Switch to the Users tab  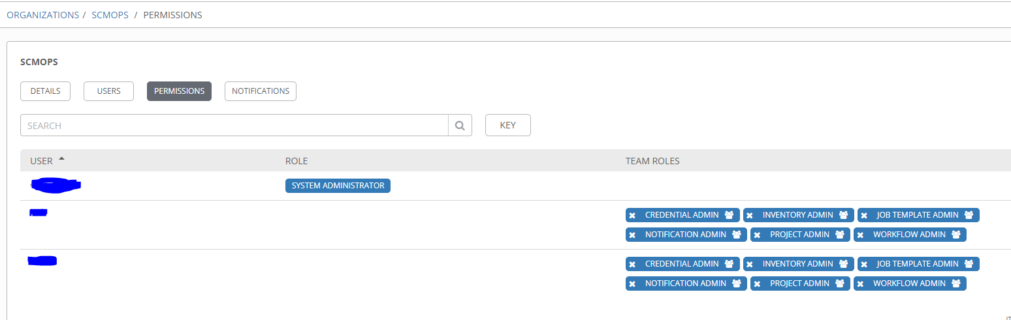click(108, 91)
